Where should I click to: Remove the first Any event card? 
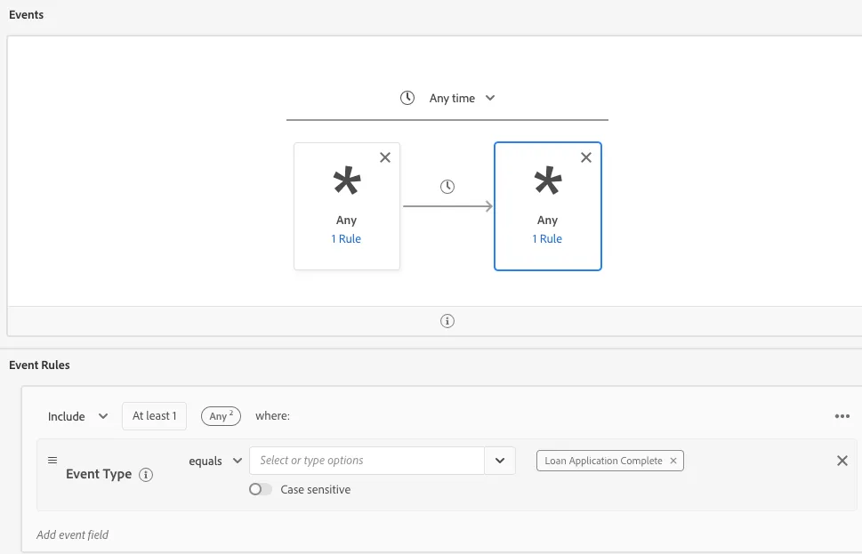(385, 157)
